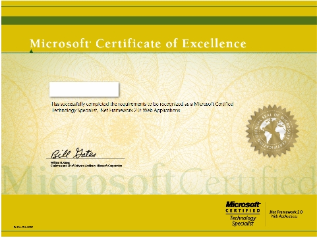Screen dimensions: 317x238
Task: Click the 'Chairman and Chief Software Architect' line
Action: 86,166
